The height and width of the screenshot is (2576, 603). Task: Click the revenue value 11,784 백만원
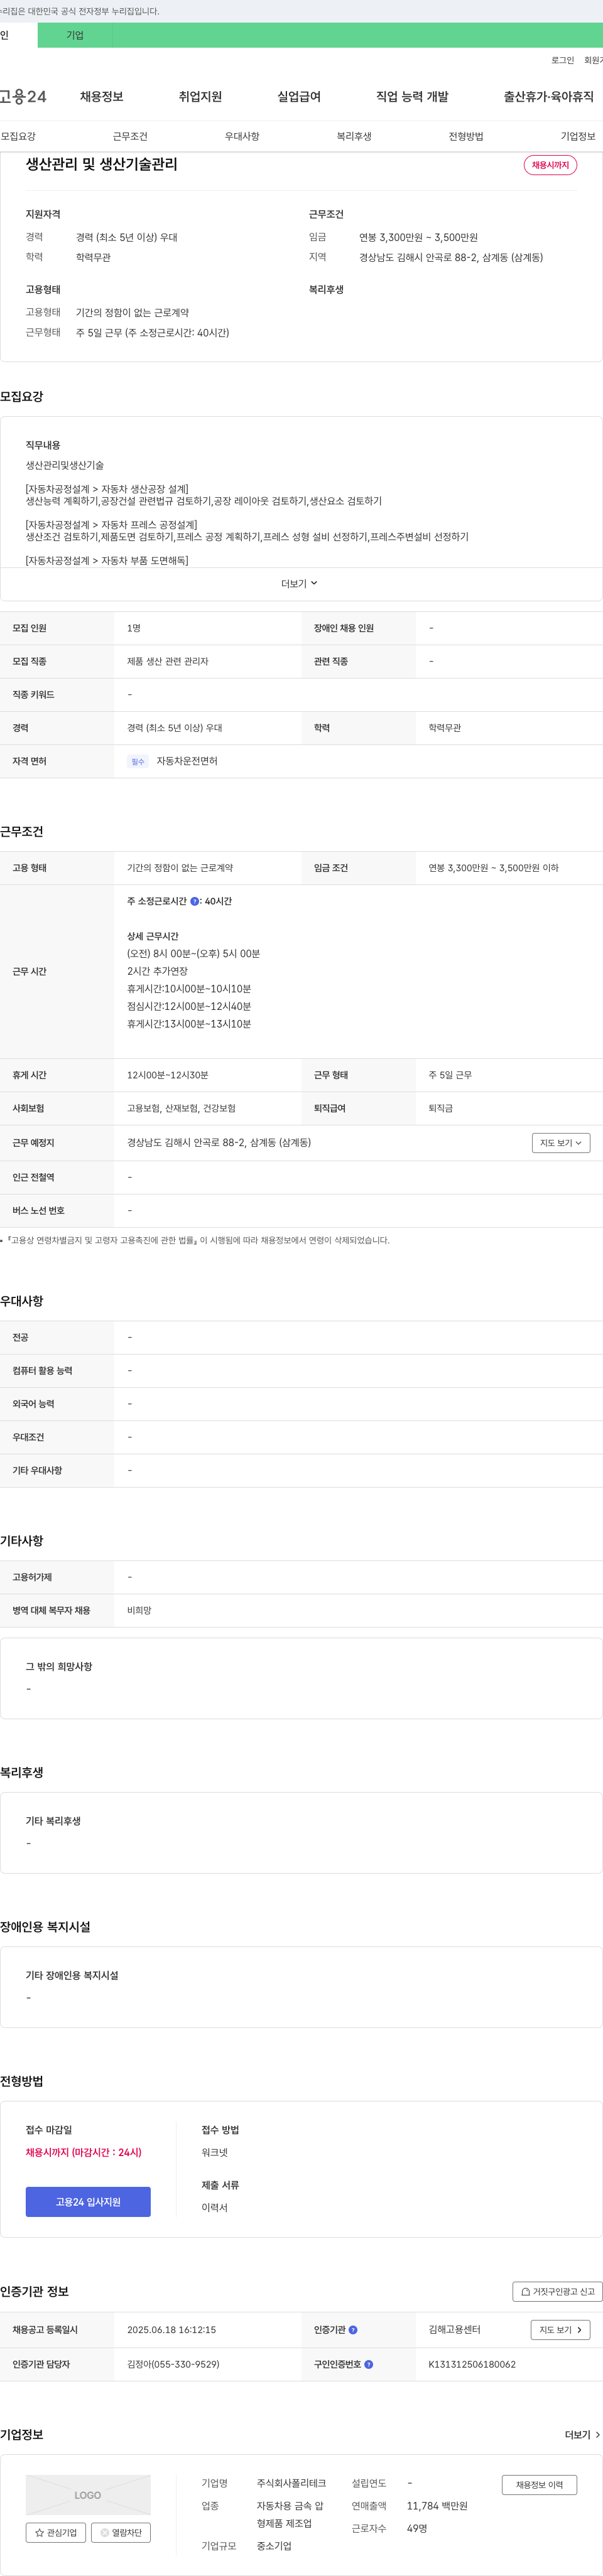click(437, 2506)
